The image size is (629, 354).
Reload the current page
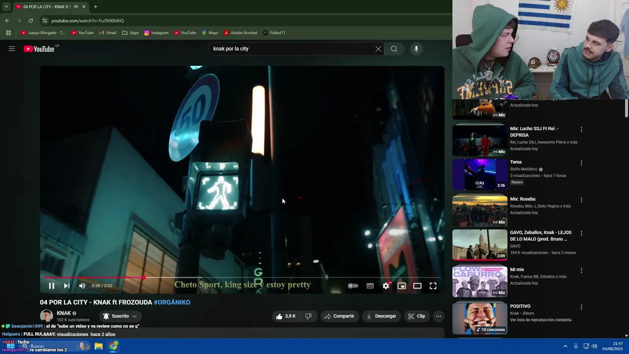[x=30, y=21]
